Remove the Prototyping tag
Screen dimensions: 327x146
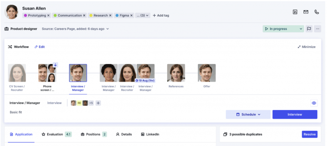coord(49,15)
